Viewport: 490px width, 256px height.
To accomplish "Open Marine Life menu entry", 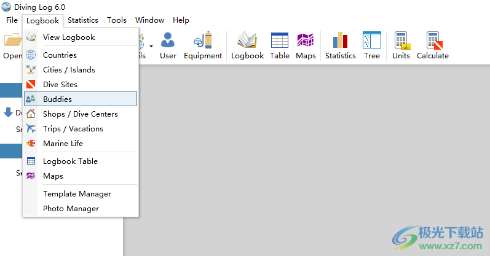I will point(81,143).
